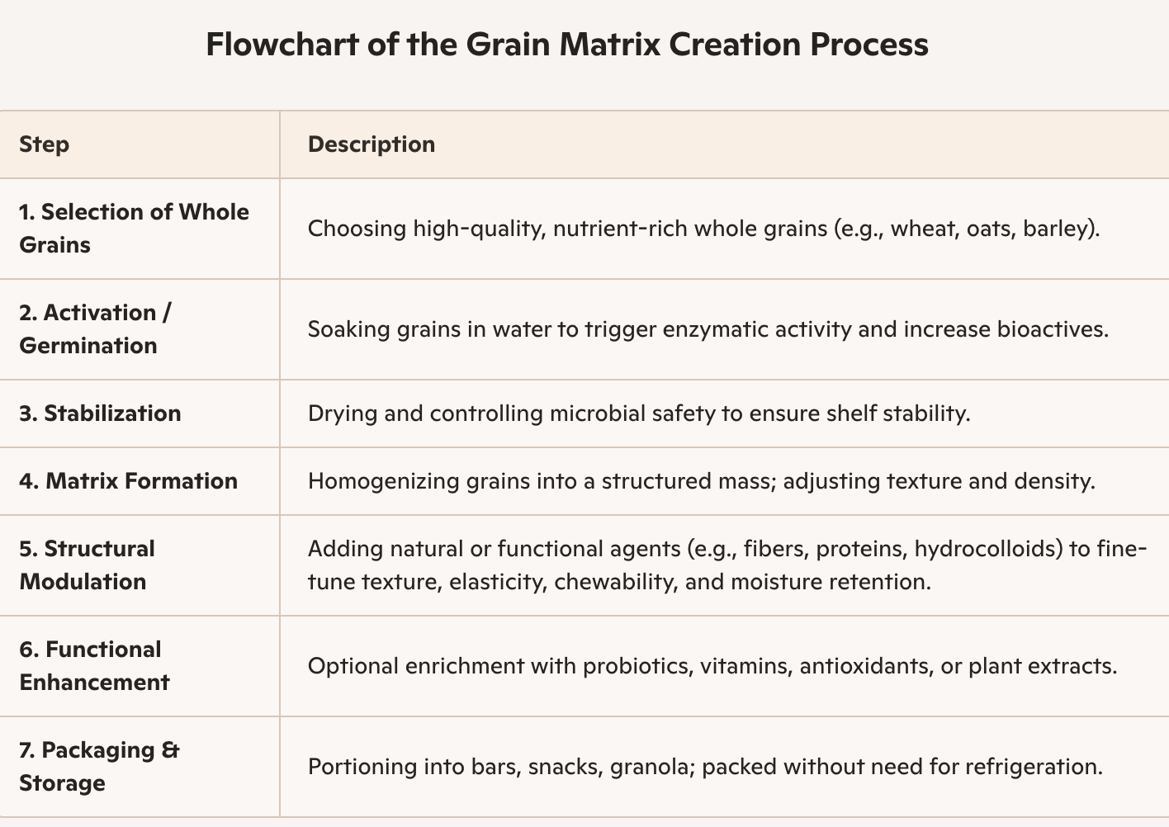The image size is (1169, 827).
Task: Click the Stabilization step cell
Action: point(100,413)
